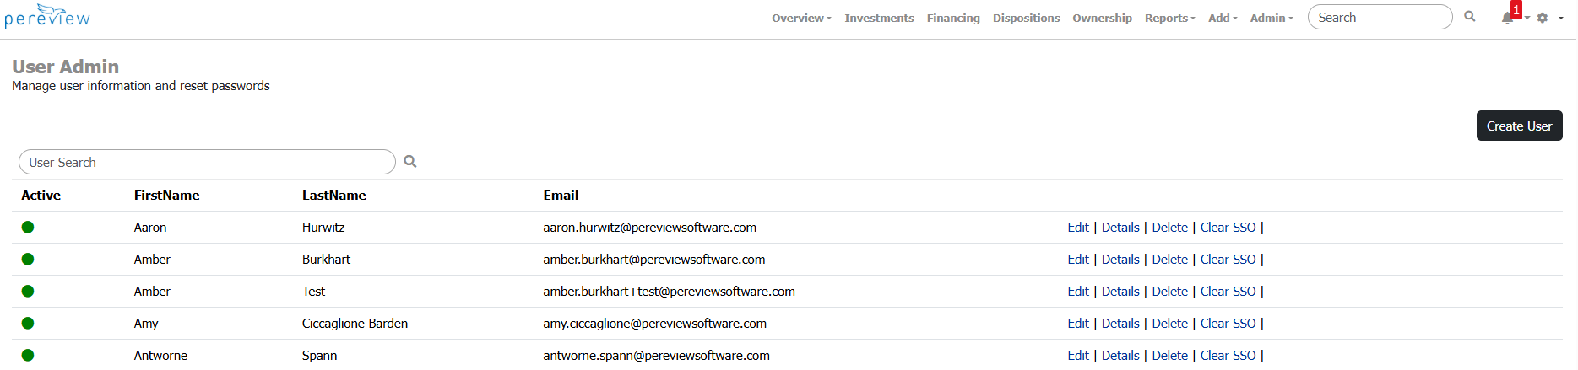Open the Add dropdown menu

click(1222, 18)
